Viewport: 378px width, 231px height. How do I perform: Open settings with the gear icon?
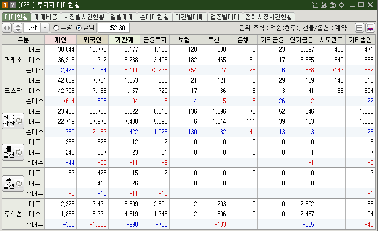[341, 5]
